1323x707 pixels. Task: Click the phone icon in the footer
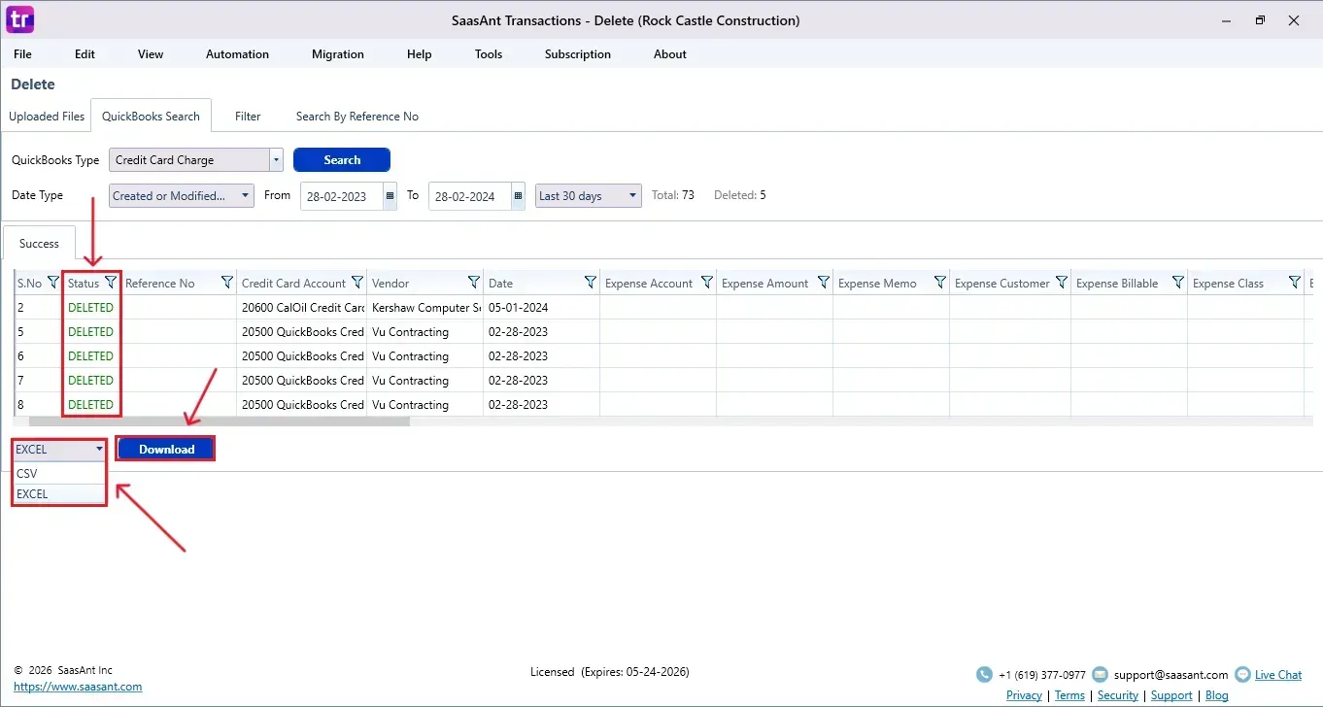(x=985, y=675)
